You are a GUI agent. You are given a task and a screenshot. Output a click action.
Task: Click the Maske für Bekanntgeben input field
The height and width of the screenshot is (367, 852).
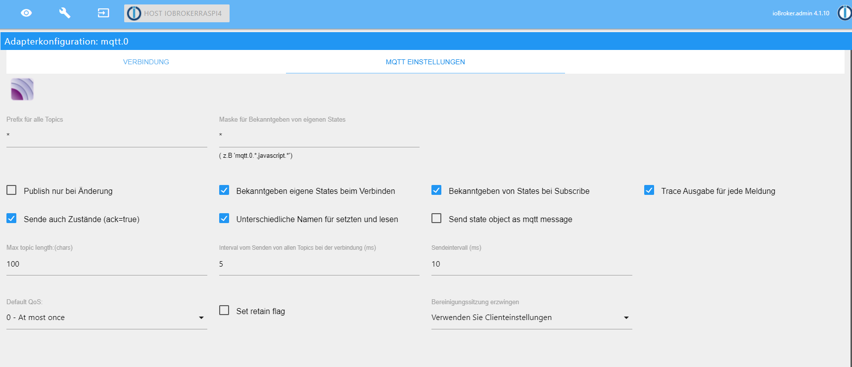(319, 136)
